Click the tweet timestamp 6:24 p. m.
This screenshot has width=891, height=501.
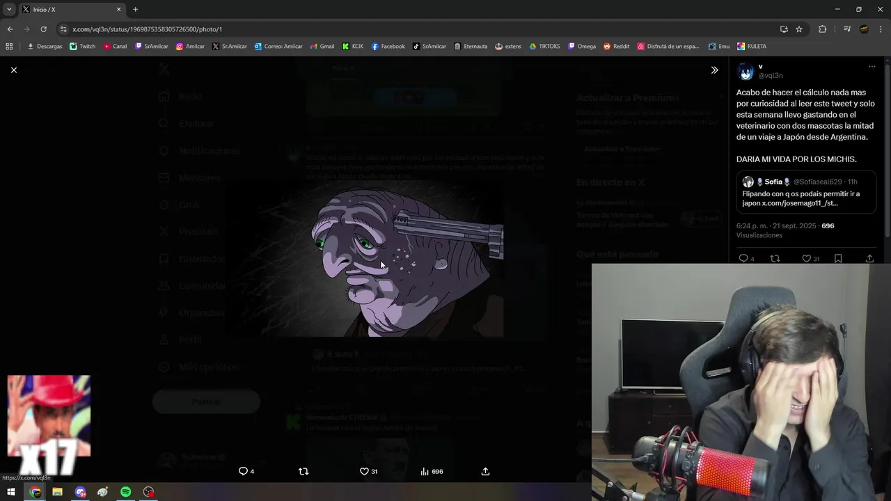pyautogui.click(x=776, y=225)
